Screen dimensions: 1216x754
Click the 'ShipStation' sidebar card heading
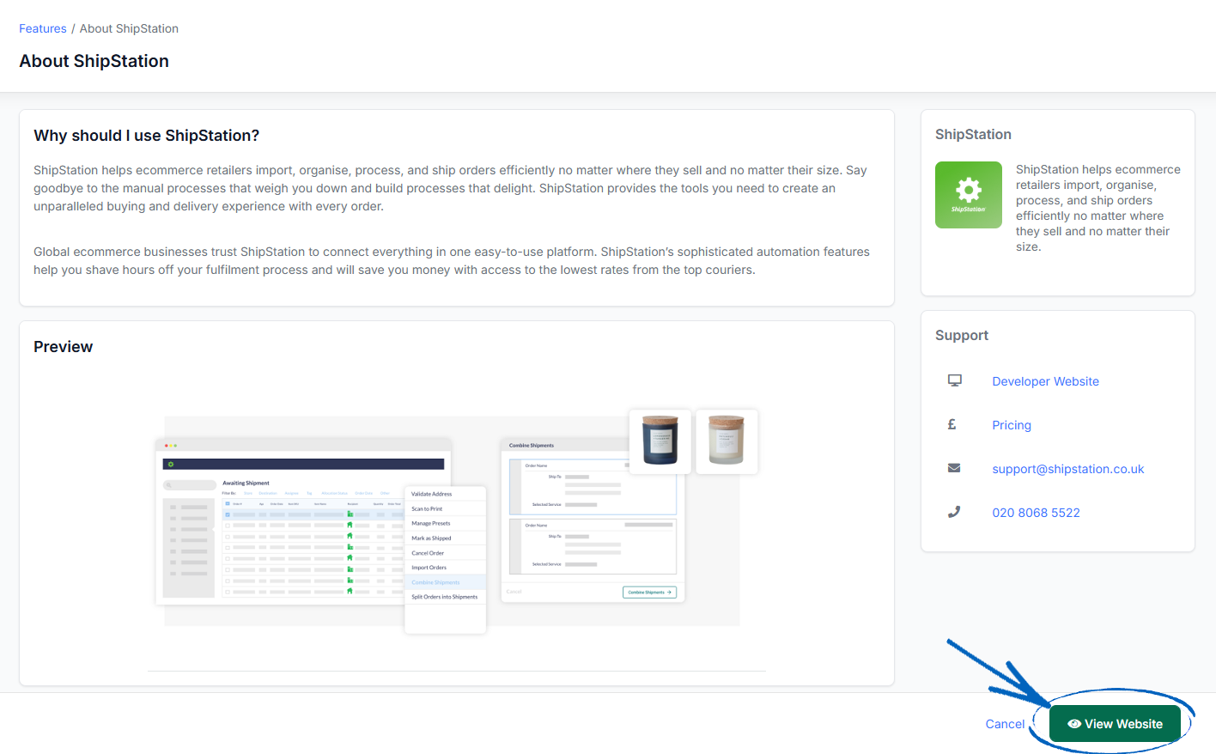pyautogui.click(x=973, y=134)
